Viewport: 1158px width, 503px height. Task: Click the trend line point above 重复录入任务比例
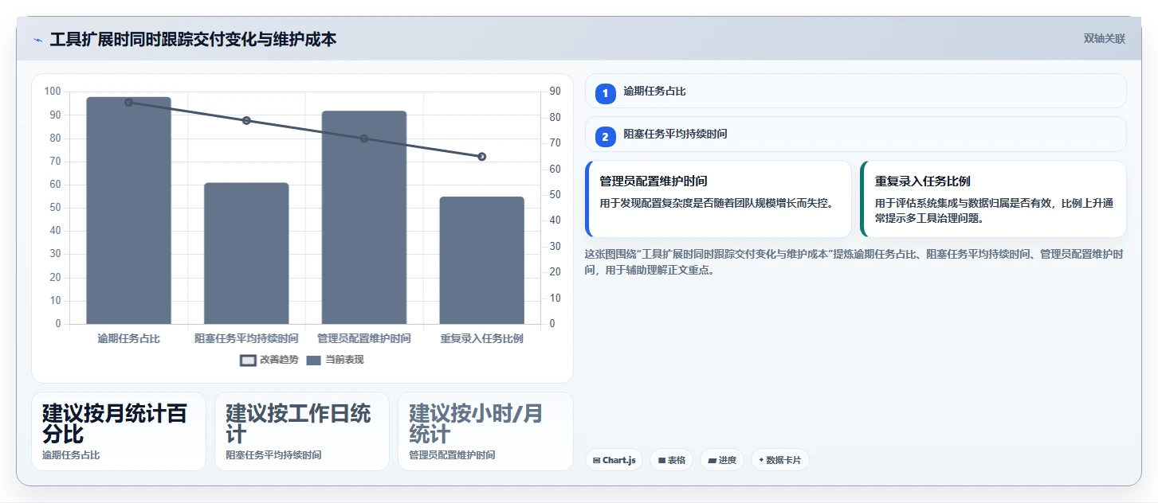481,157
